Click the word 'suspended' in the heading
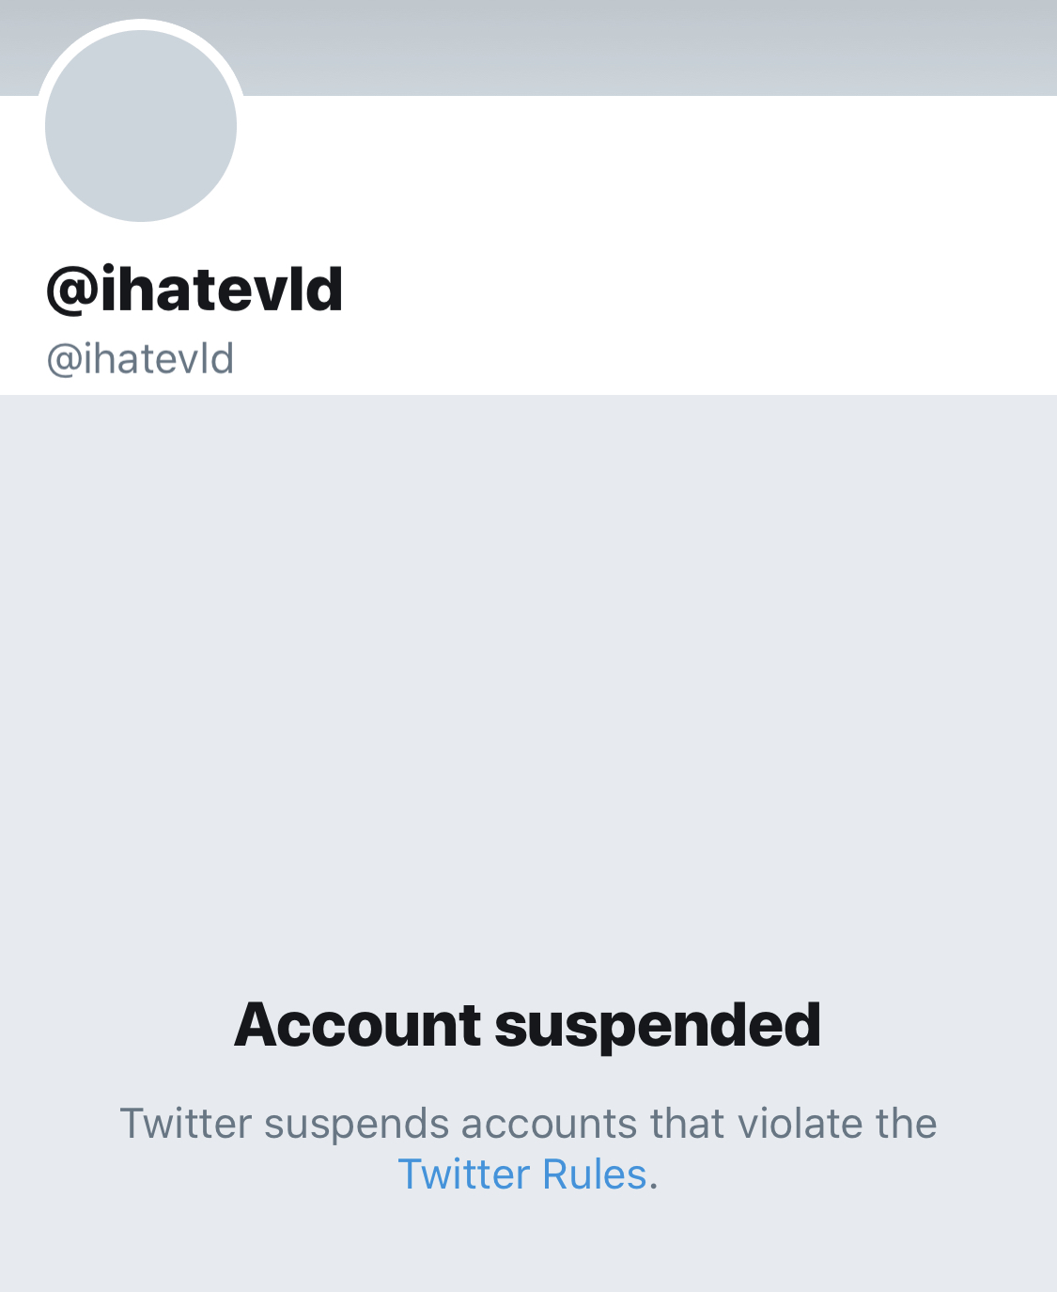Viewport: 1057px width, 1292px height. pos(658,1026)
